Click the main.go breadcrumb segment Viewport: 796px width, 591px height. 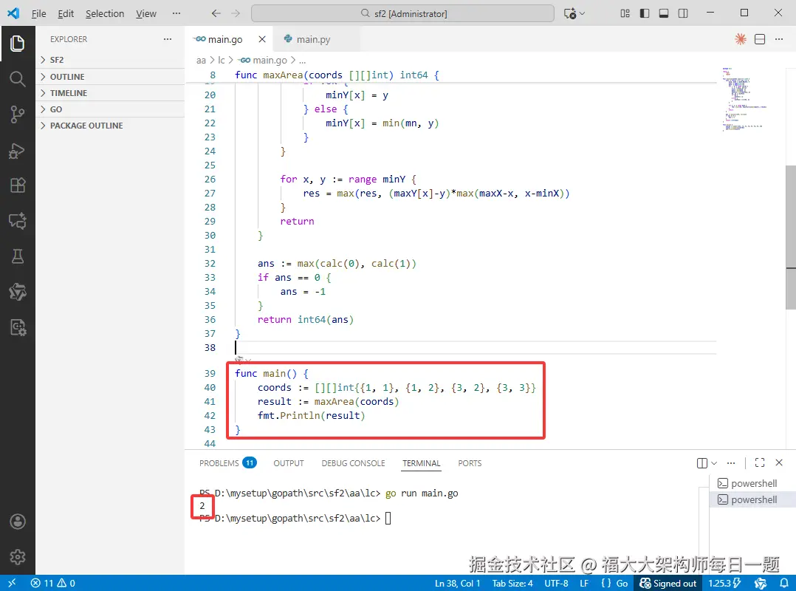[264, 60]
